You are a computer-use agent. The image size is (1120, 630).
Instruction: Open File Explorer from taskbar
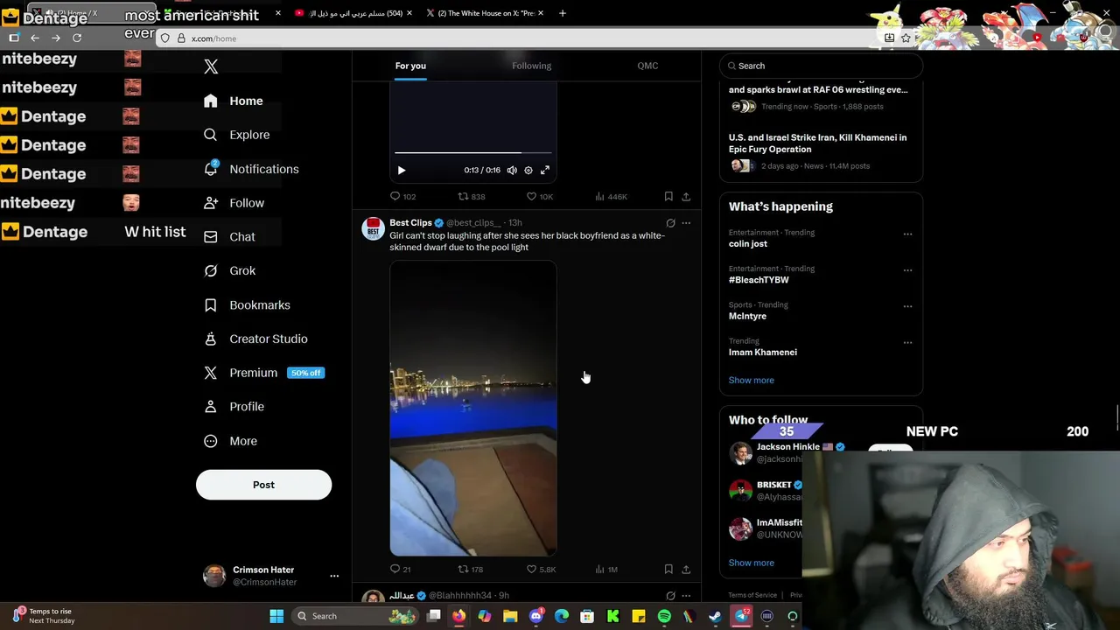[x=510, y=616]
